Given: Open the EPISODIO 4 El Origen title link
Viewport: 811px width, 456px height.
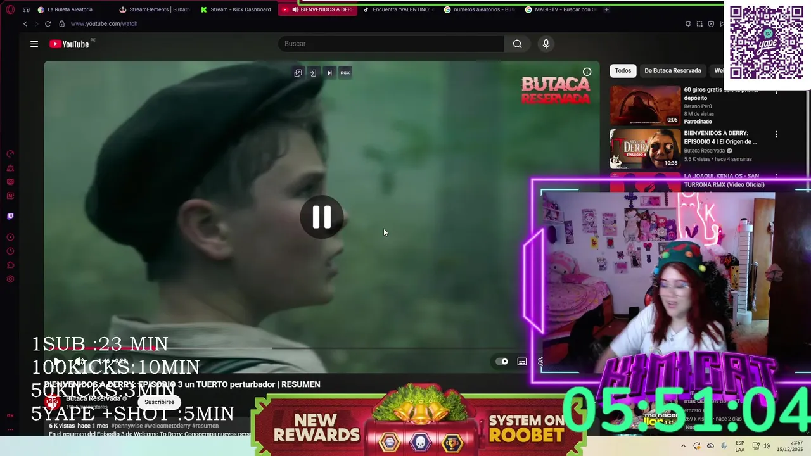Looking at the screenshot, I should (720, 137).
